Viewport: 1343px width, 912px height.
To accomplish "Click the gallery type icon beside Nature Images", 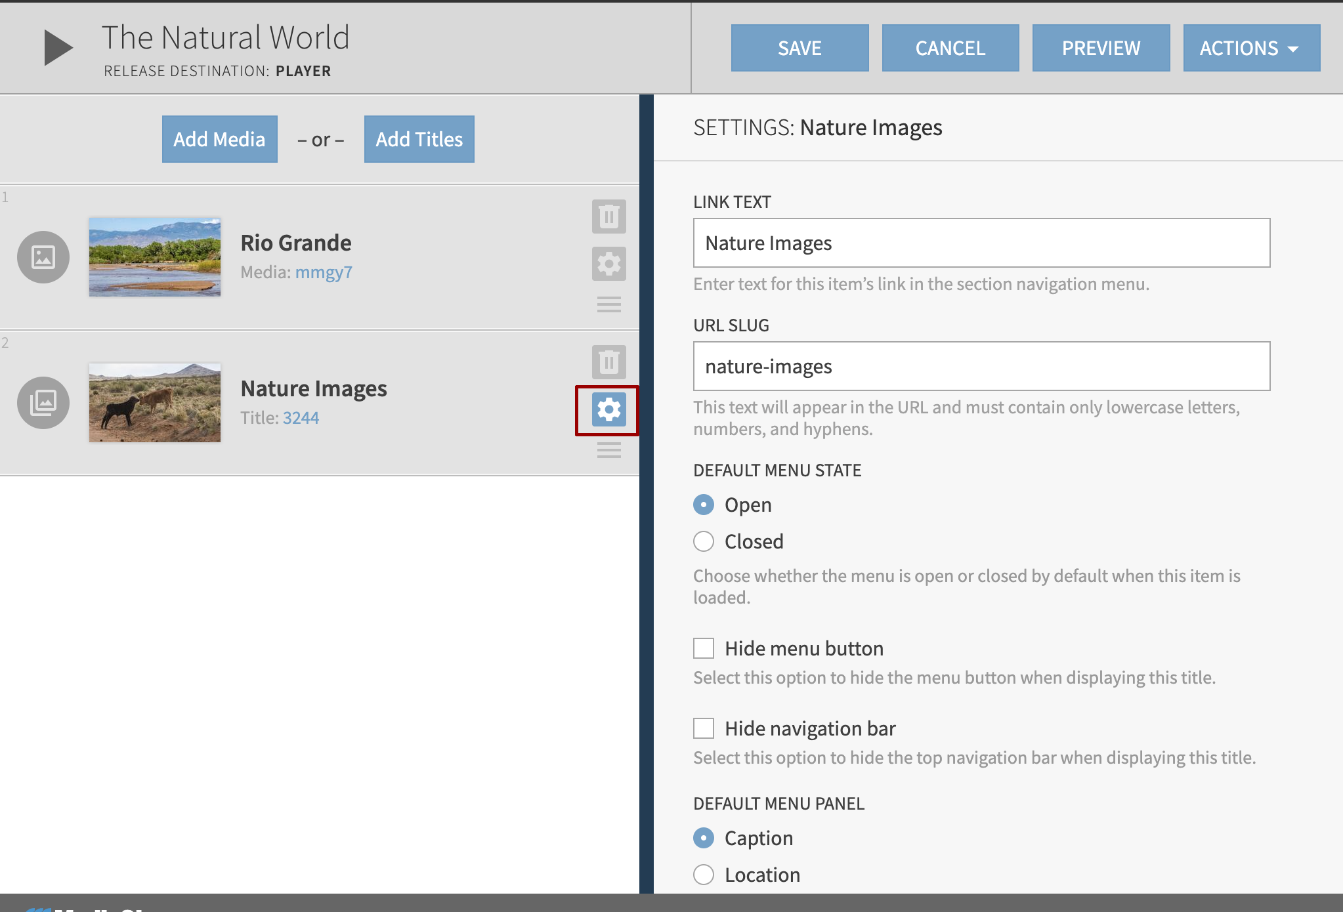I will [43, 403].
